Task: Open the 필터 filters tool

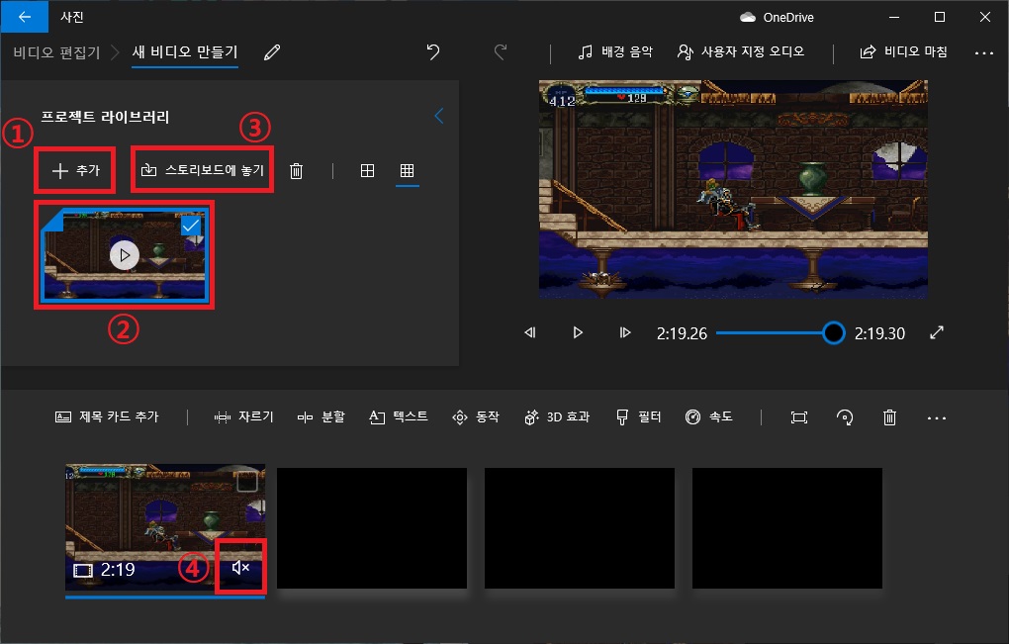Action: click(x=638, y=416)
